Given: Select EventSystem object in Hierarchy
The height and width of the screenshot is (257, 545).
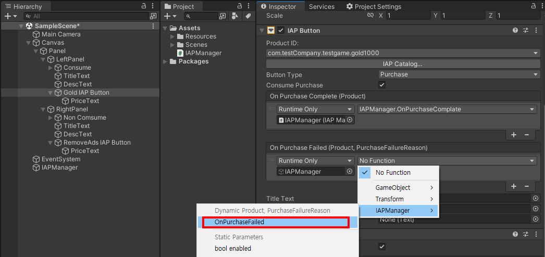Looking at the screenshot, I should coord(61,159).
